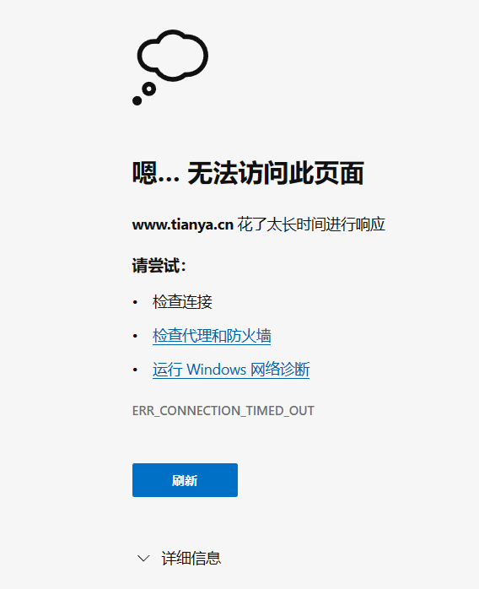The height and width of the screenshot is (589, 479).
Task: Click the 检查连接 suggestion text
Action: 182,302
